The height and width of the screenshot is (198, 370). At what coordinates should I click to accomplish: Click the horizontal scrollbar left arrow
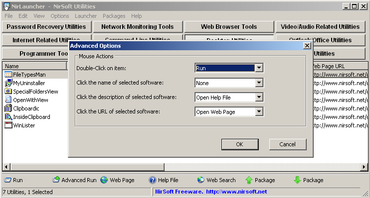6,167
